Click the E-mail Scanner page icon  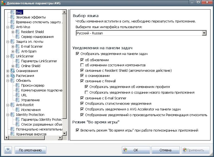pyautogui.click(x=17, y=46)
